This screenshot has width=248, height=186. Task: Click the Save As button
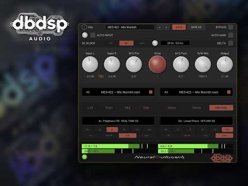(x=196, y=27)
